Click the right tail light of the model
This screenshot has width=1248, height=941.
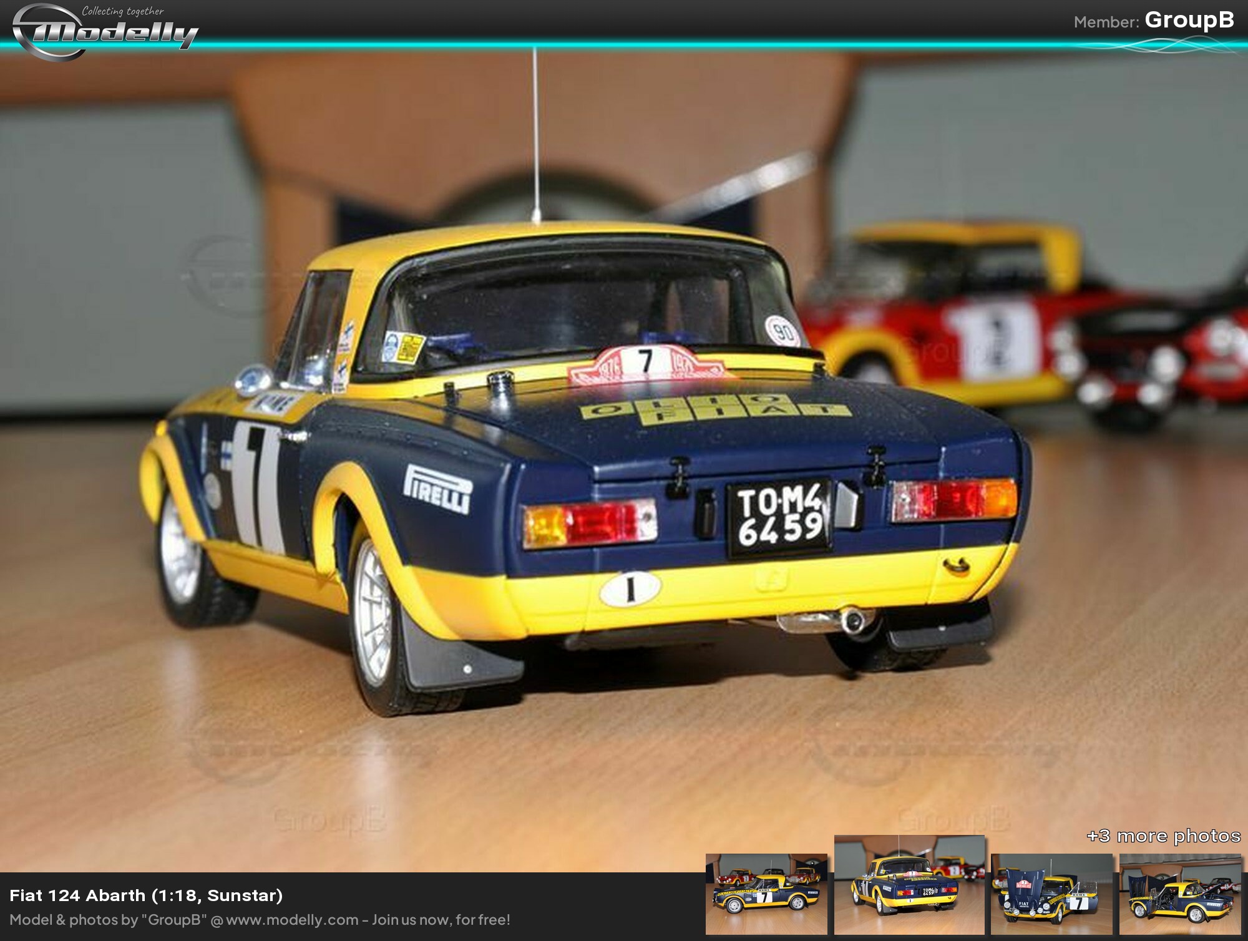[x=953, y=500]
